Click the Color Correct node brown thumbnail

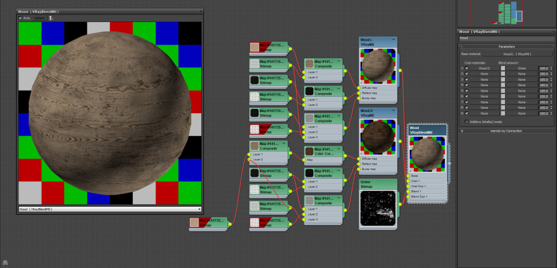tap(309, 152)
